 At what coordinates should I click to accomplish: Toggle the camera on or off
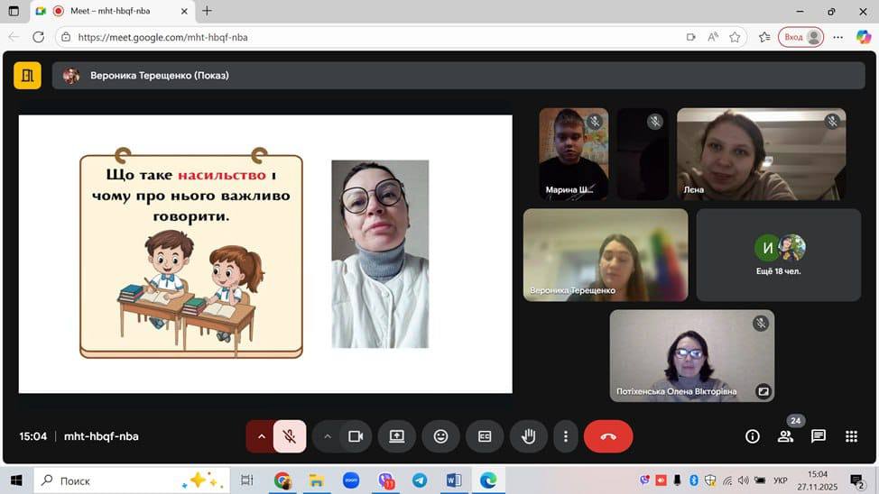click(356, 436)
